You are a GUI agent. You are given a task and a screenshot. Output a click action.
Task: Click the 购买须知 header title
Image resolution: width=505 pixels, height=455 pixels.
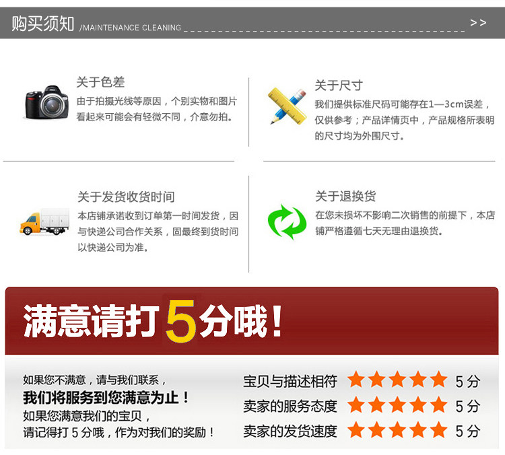(43, 24)
